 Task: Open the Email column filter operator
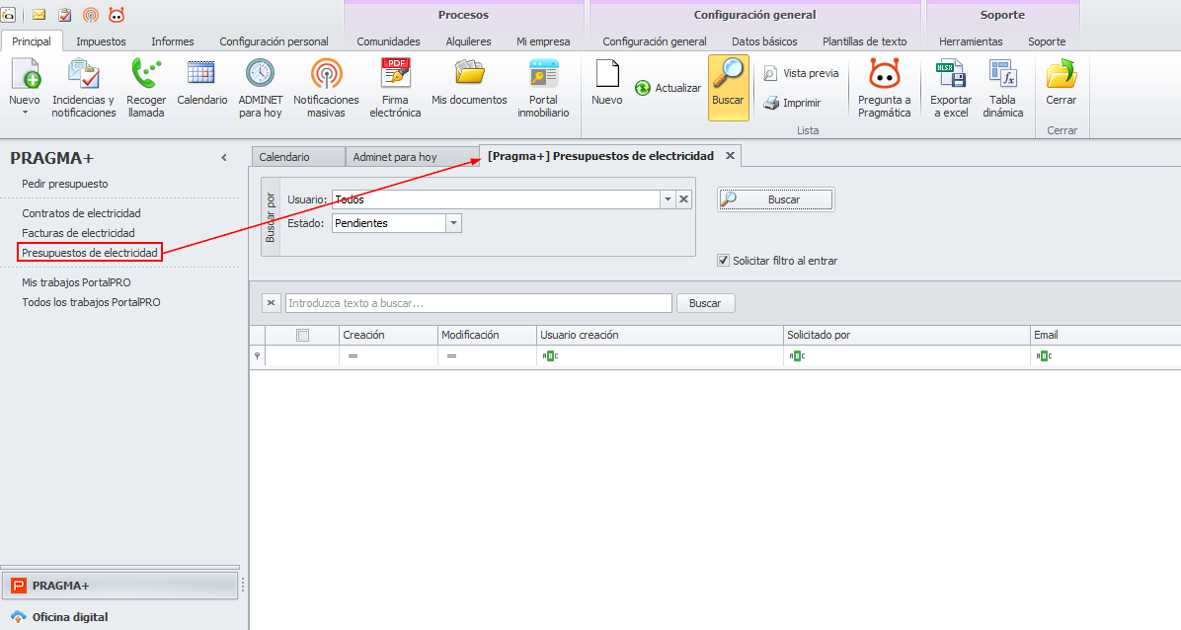pyautogui.click(x=1044, y=355)
